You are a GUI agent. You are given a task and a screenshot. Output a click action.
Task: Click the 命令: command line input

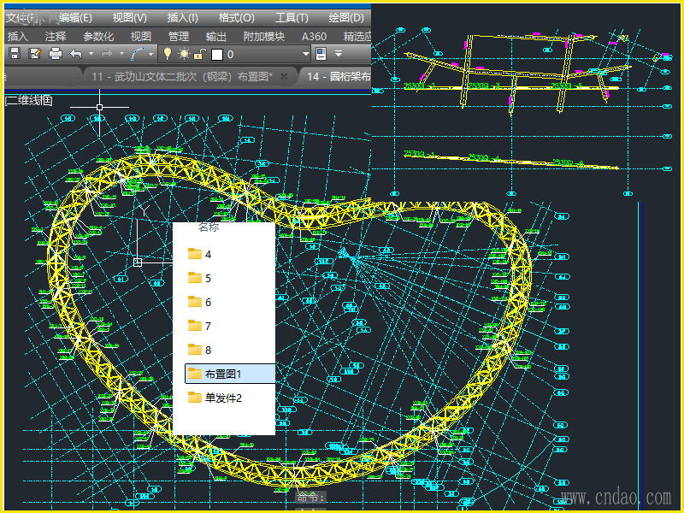click(310, 497)
